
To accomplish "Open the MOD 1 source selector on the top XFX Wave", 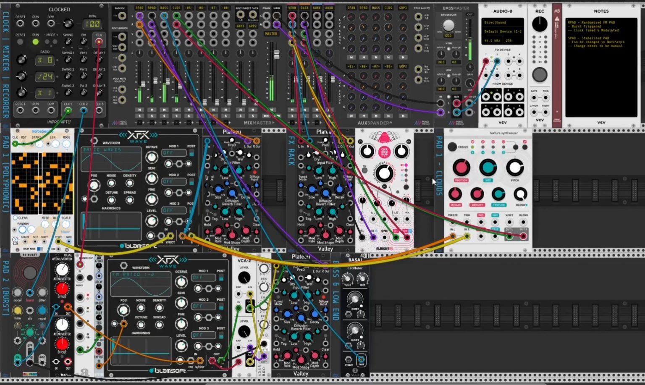I will point(174,153).
